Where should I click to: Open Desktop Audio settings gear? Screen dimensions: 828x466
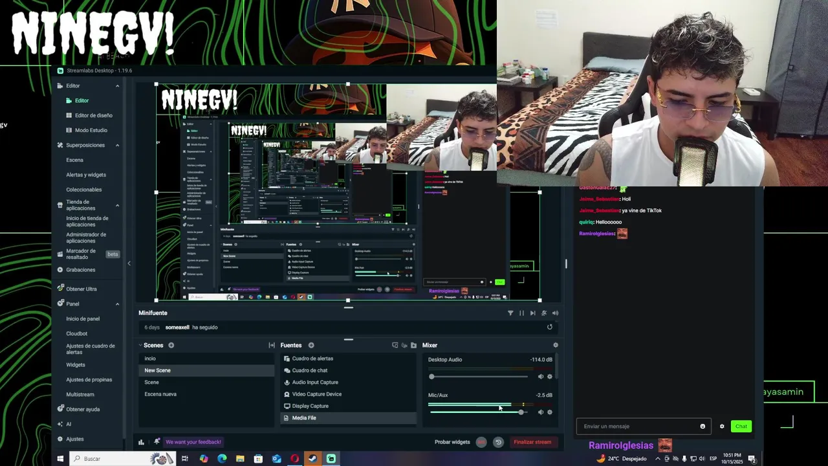[550, 377]
